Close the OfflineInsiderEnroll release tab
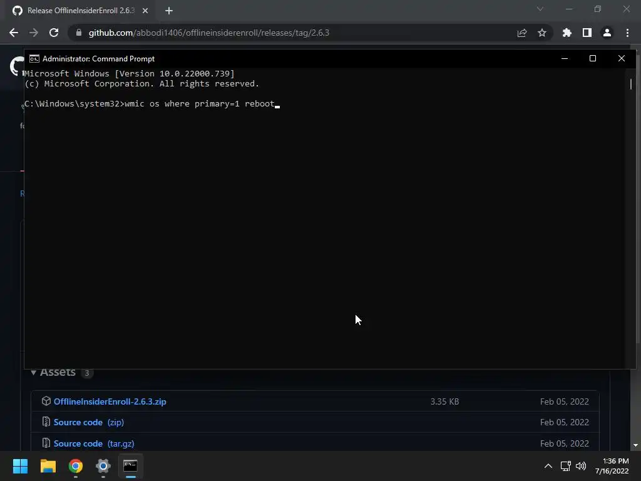 (145, 11)
